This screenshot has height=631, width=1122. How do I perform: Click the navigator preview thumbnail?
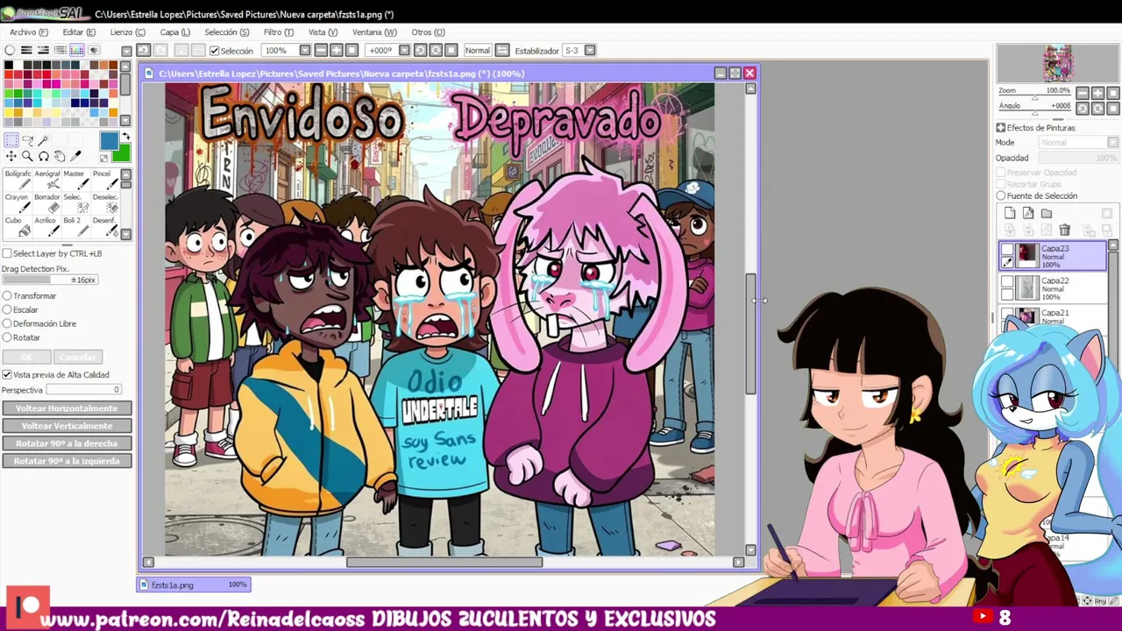(x=1057, y=63)
